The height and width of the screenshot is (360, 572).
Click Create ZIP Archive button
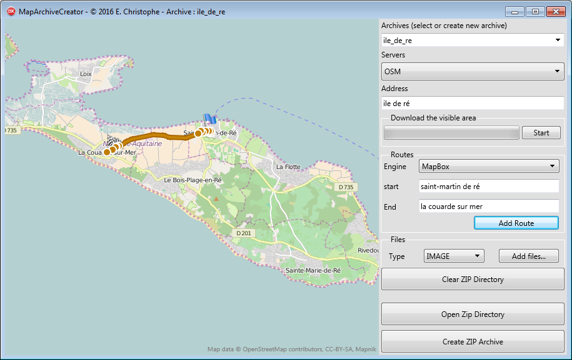[472, 342]
